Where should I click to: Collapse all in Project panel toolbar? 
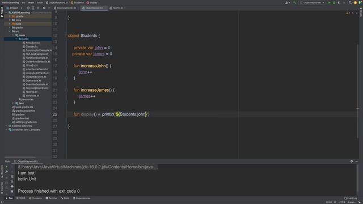[x=38, y=8]
